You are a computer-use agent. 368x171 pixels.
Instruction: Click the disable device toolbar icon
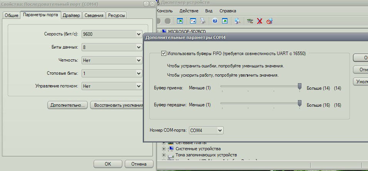coord(269,21)
